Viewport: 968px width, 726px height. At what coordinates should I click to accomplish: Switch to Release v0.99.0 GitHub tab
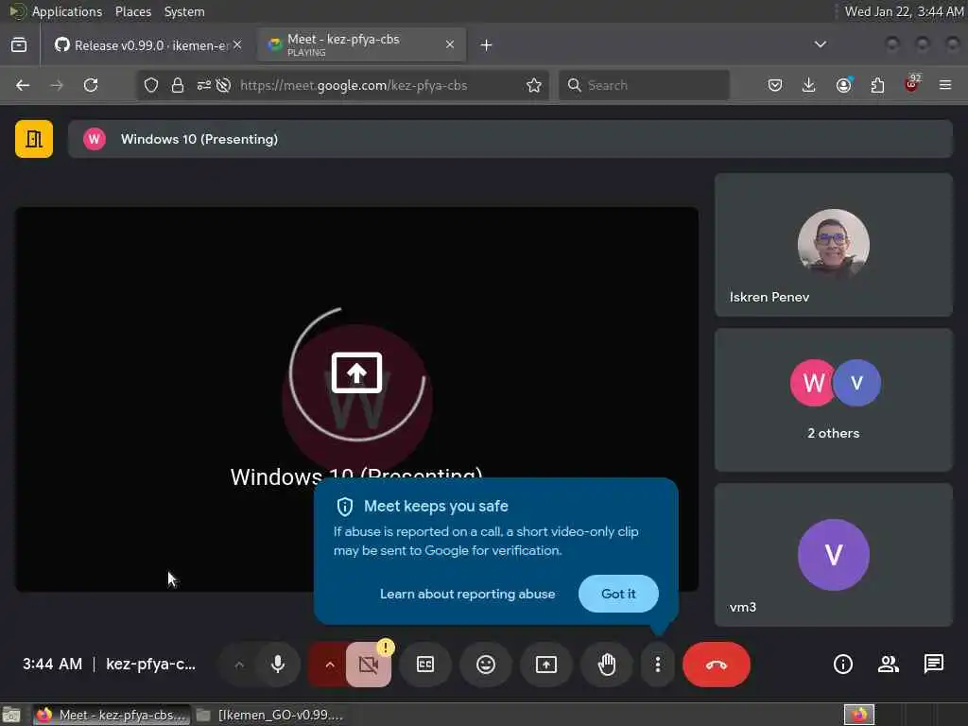(147, 45)
